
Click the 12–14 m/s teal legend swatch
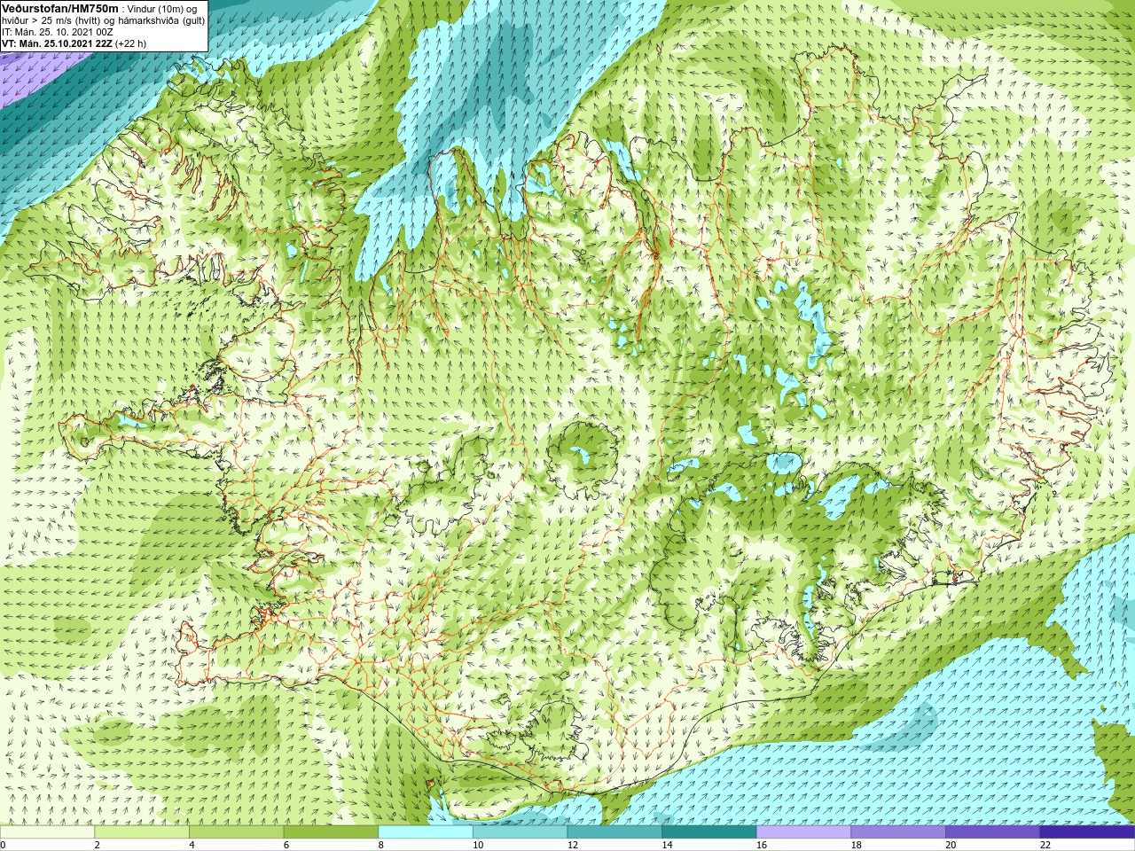pyautogui.click(x=614, y=832)
